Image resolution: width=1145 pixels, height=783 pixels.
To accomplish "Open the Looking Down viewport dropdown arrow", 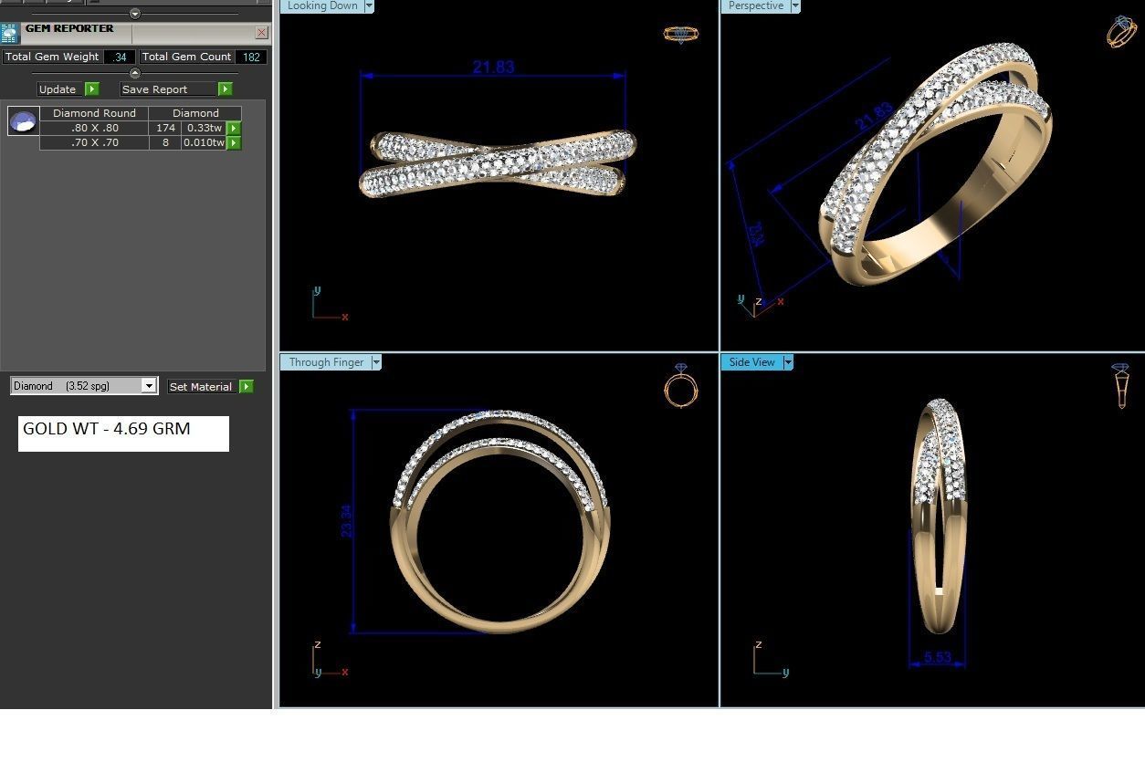I will click(x=369, y=5).
